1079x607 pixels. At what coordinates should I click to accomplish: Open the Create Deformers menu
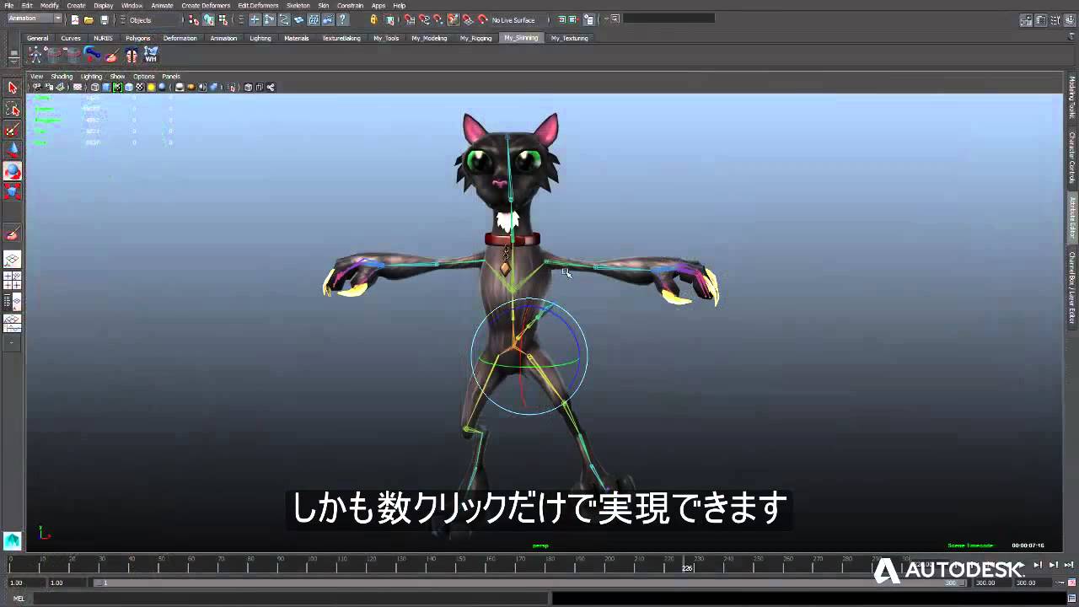point(206,5)
